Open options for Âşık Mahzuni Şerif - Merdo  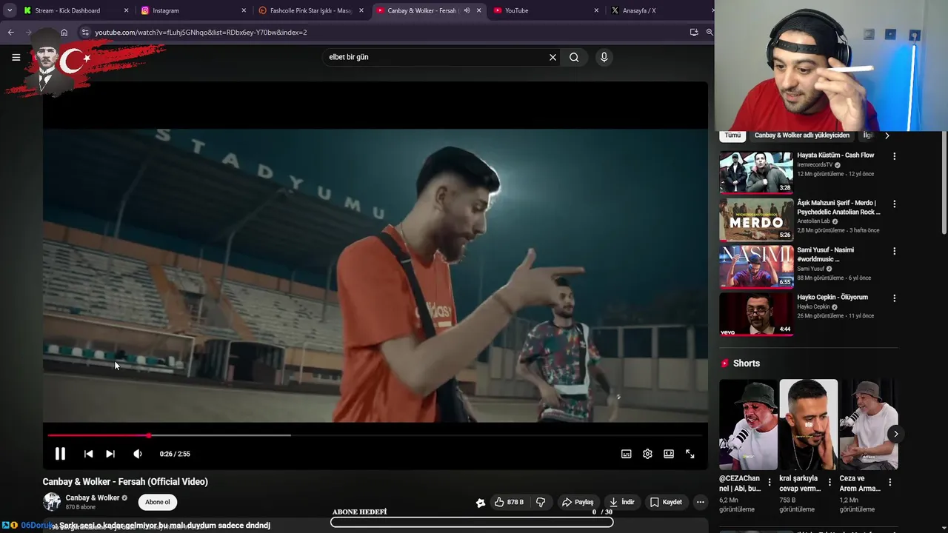894,204
